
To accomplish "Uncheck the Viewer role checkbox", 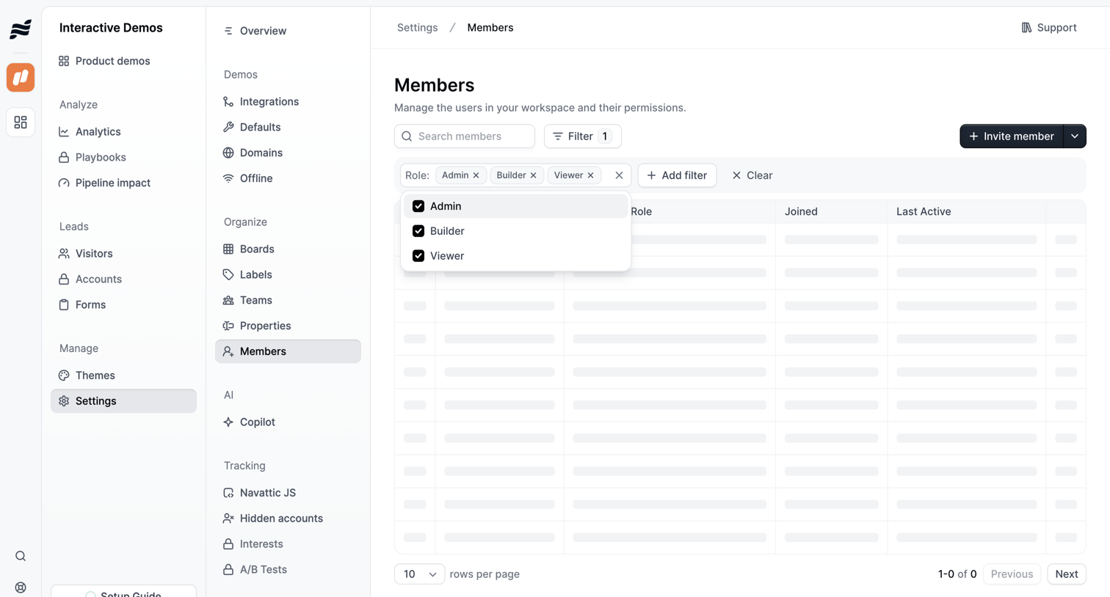I will [418, 256].
